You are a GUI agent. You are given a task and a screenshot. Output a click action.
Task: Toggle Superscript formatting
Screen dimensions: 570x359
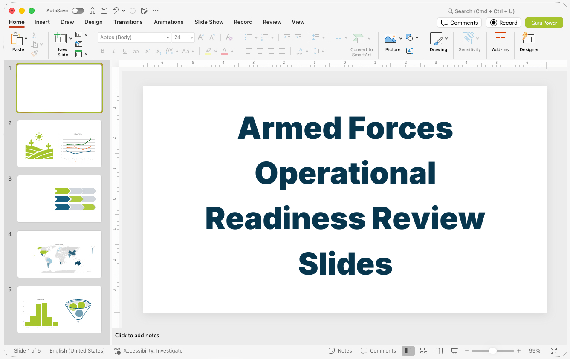point(148,51)
